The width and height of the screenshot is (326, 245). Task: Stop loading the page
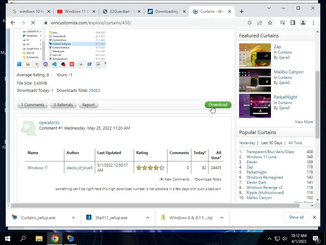click(x=33, y=23)
